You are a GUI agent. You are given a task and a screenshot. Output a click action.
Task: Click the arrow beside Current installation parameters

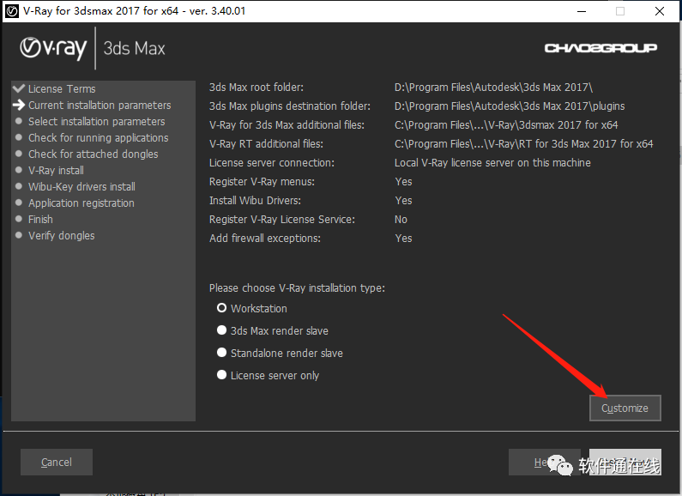[x=19, y=105]
